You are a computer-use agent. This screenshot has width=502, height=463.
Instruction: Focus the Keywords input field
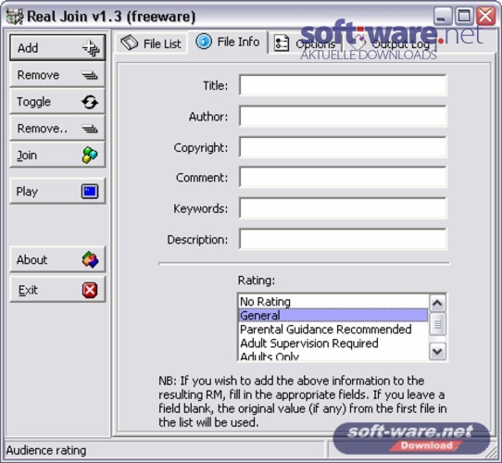[343, 208]
